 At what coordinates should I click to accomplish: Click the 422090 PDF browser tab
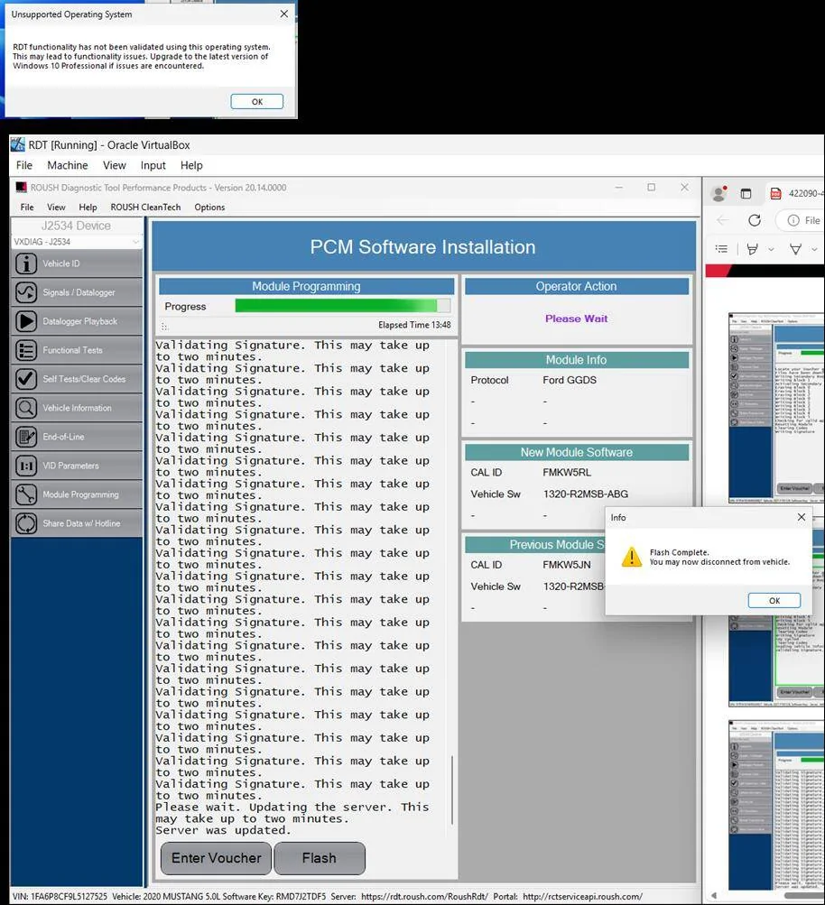[795, 194]
